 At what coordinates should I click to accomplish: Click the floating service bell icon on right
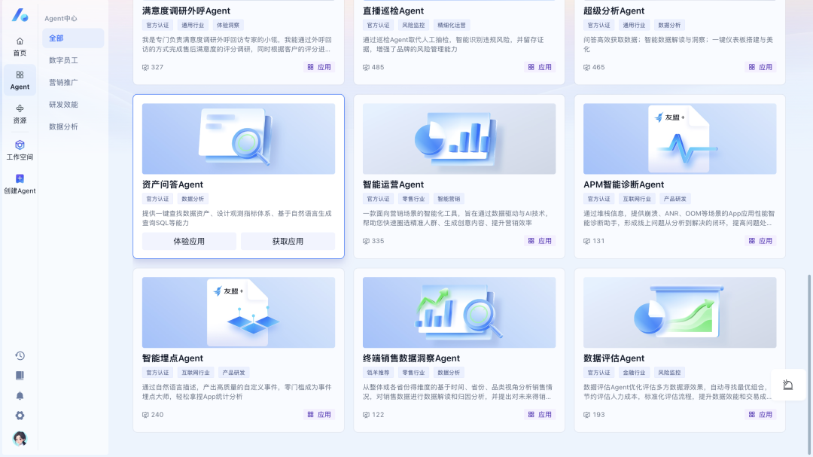787,385
